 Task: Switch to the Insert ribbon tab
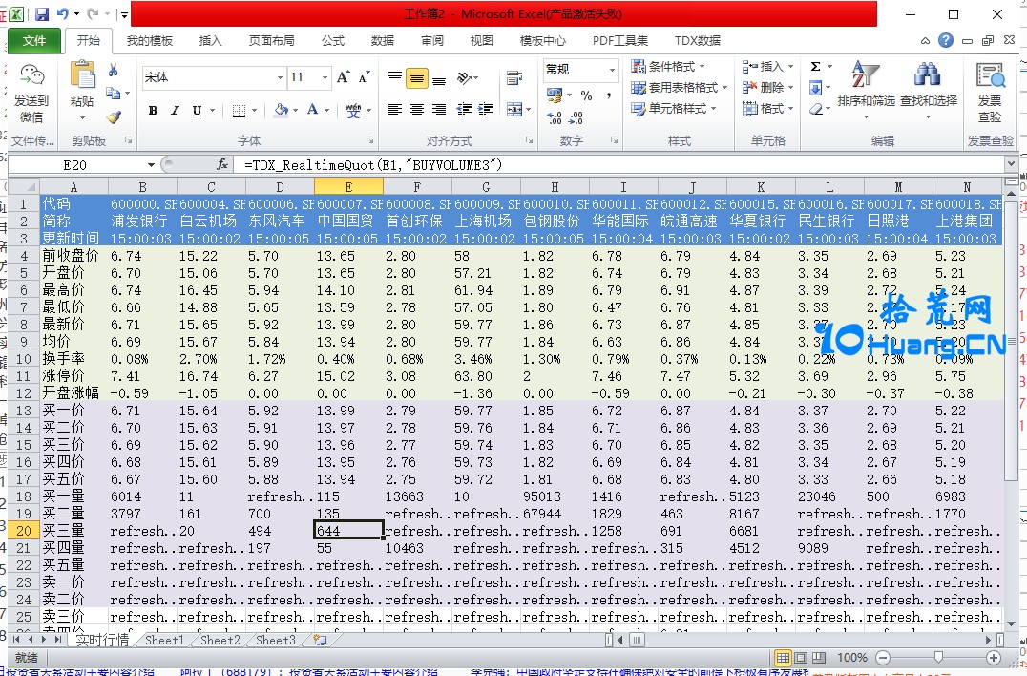[210, 41]
